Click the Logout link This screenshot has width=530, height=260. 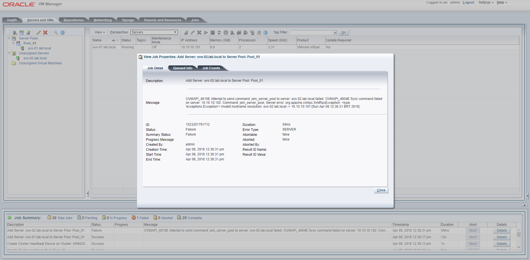468,2
